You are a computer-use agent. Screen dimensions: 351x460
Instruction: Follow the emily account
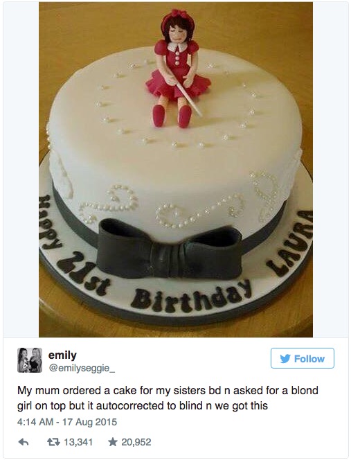(x=303, y=358)
